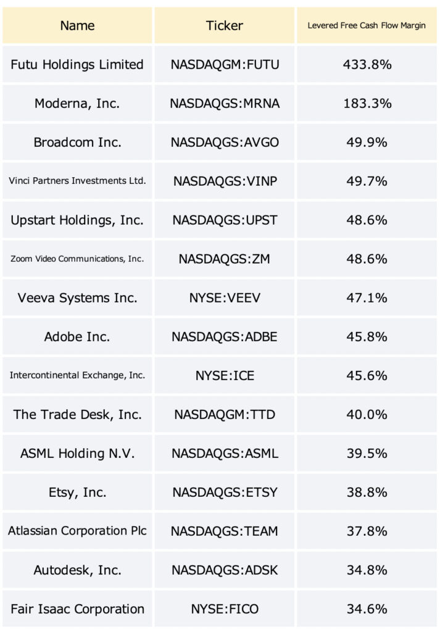Click the Etsy, Inc. name cell

click(77, 492)
